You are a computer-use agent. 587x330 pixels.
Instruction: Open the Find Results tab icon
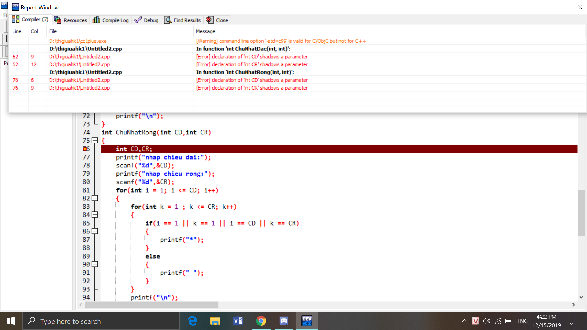168,20
